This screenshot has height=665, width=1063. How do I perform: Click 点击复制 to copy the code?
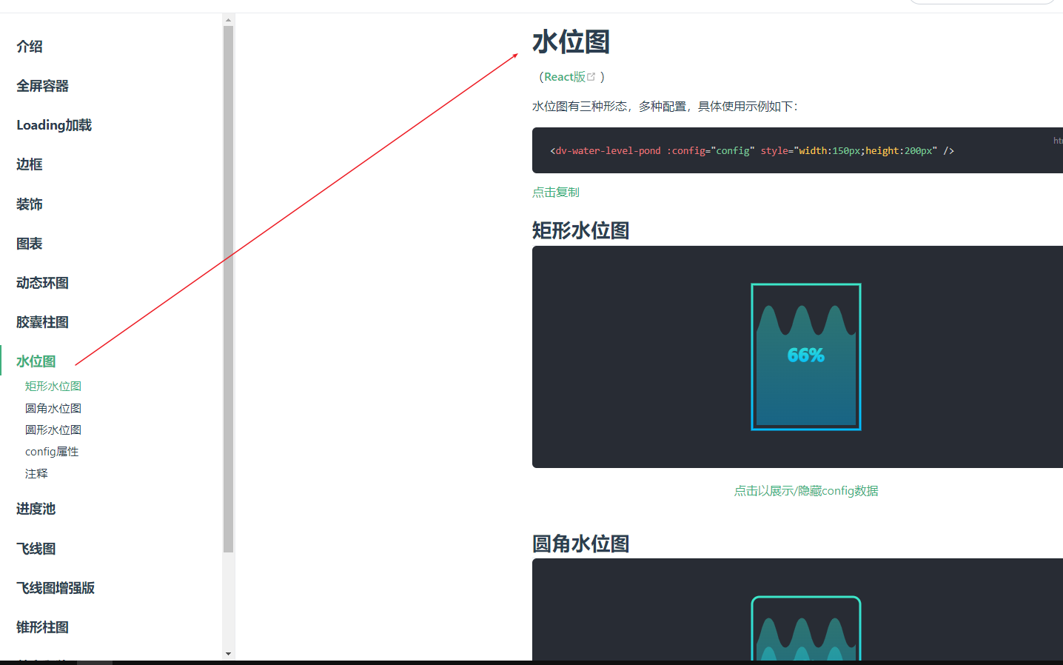tap(556, 192)
